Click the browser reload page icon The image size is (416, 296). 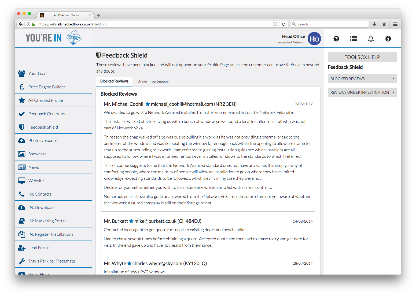pos(284,24)
